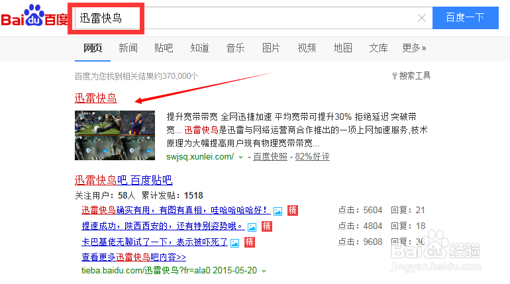Click 回复：18 reply count
The width and height of the screenshot is (510, 284).
pos(408,226)
